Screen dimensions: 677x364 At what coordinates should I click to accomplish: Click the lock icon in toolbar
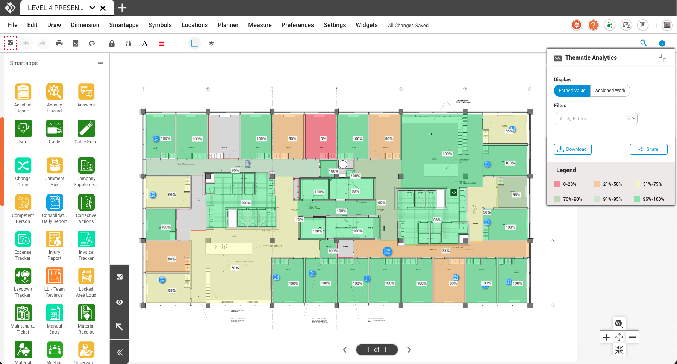click(x=112, y=43)
